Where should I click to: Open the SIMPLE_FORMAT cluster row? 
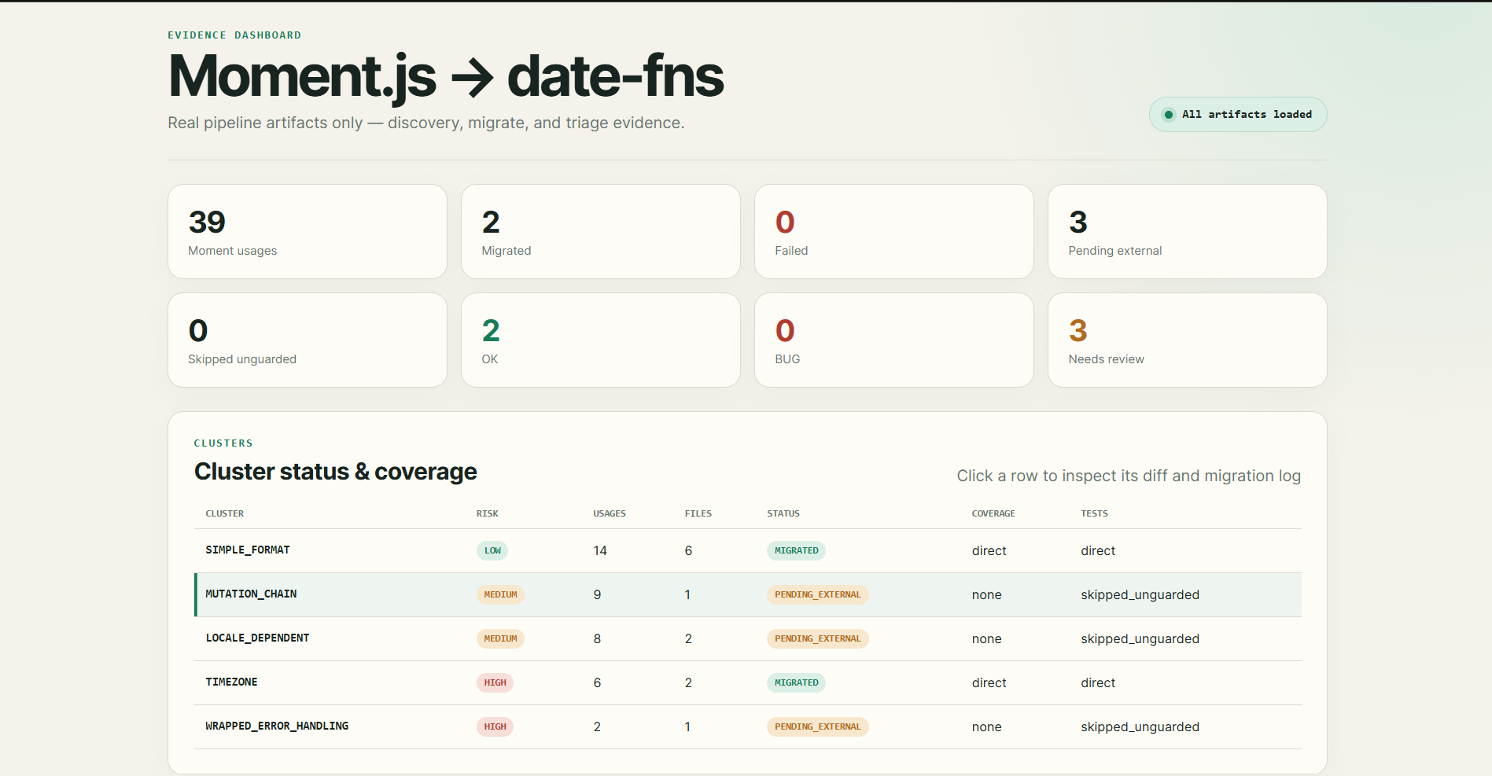(x=747, y=550)
